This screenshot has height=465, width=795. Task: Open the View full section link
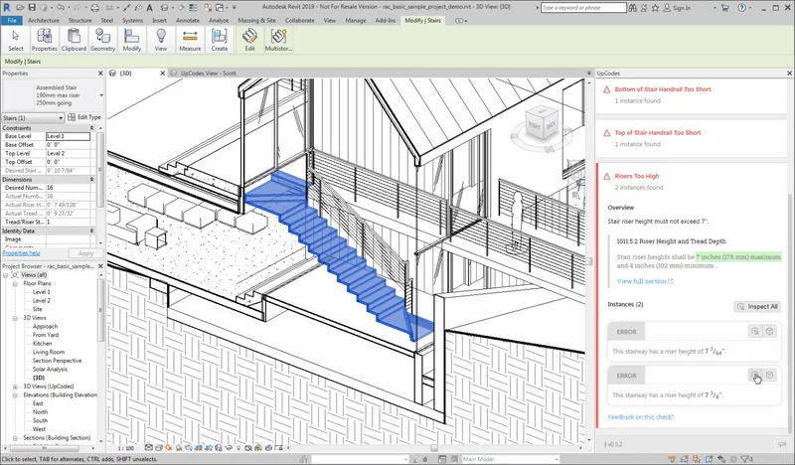click(644, 281)
